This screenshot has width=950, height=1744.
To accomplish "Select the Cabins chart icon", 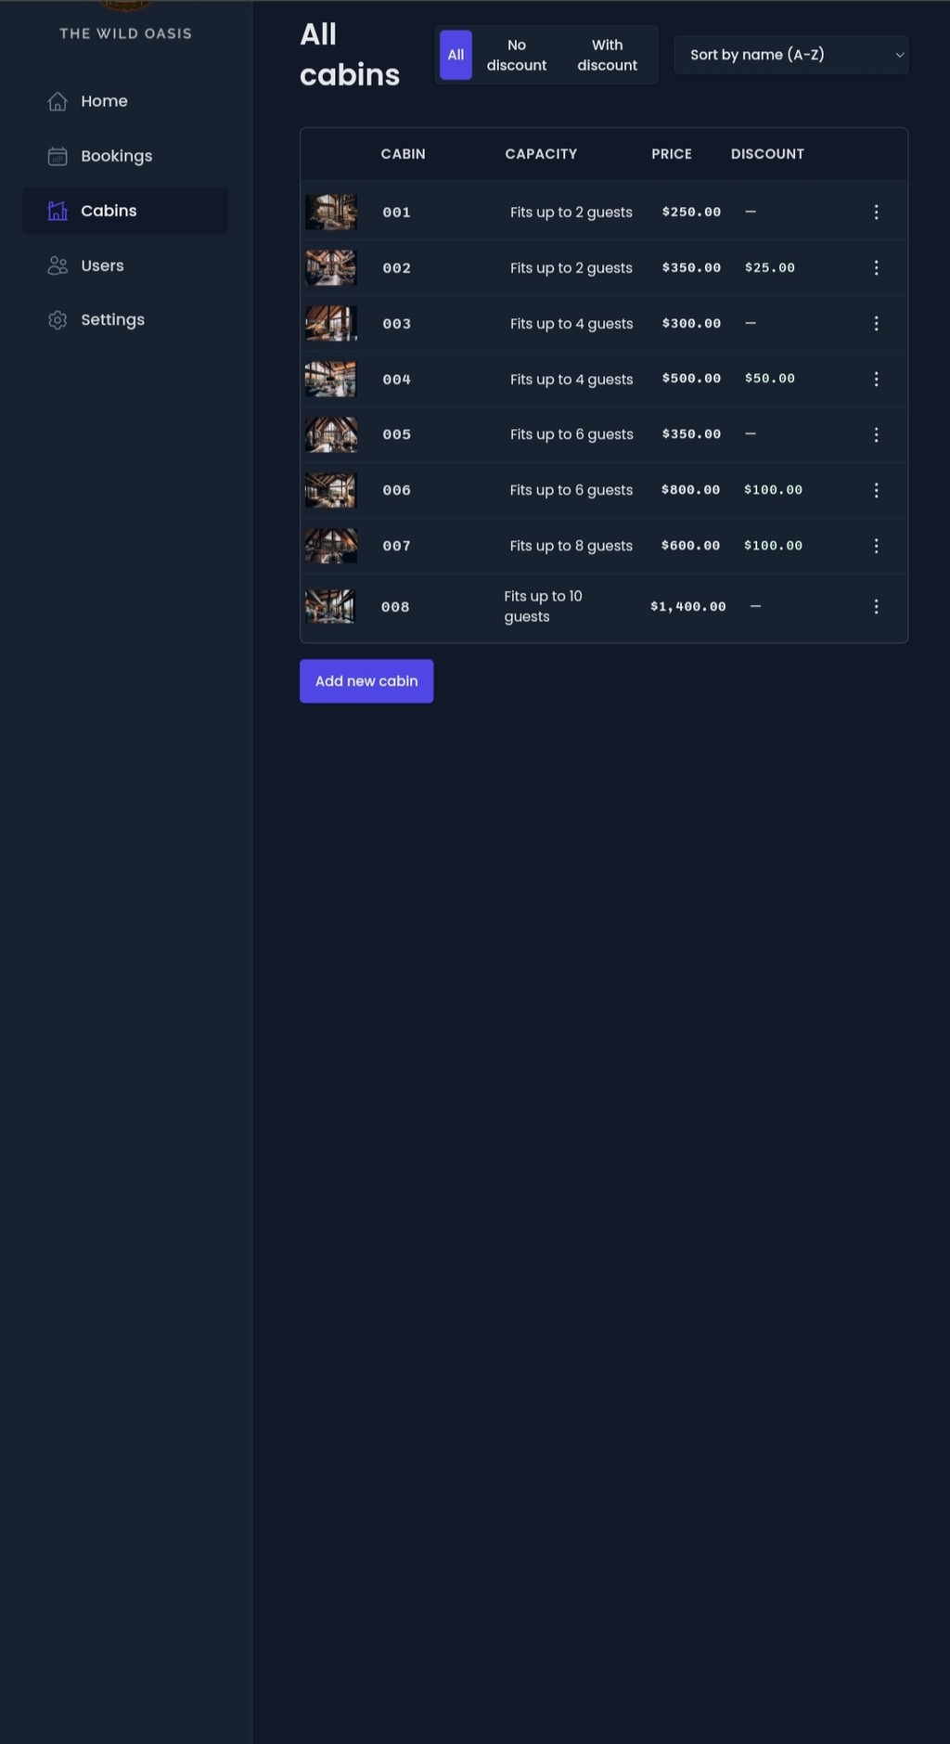I will click(x=58, y=211).
